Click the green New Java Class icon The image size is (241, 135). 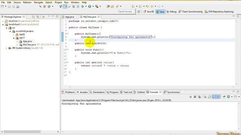(x=49, y=6)
